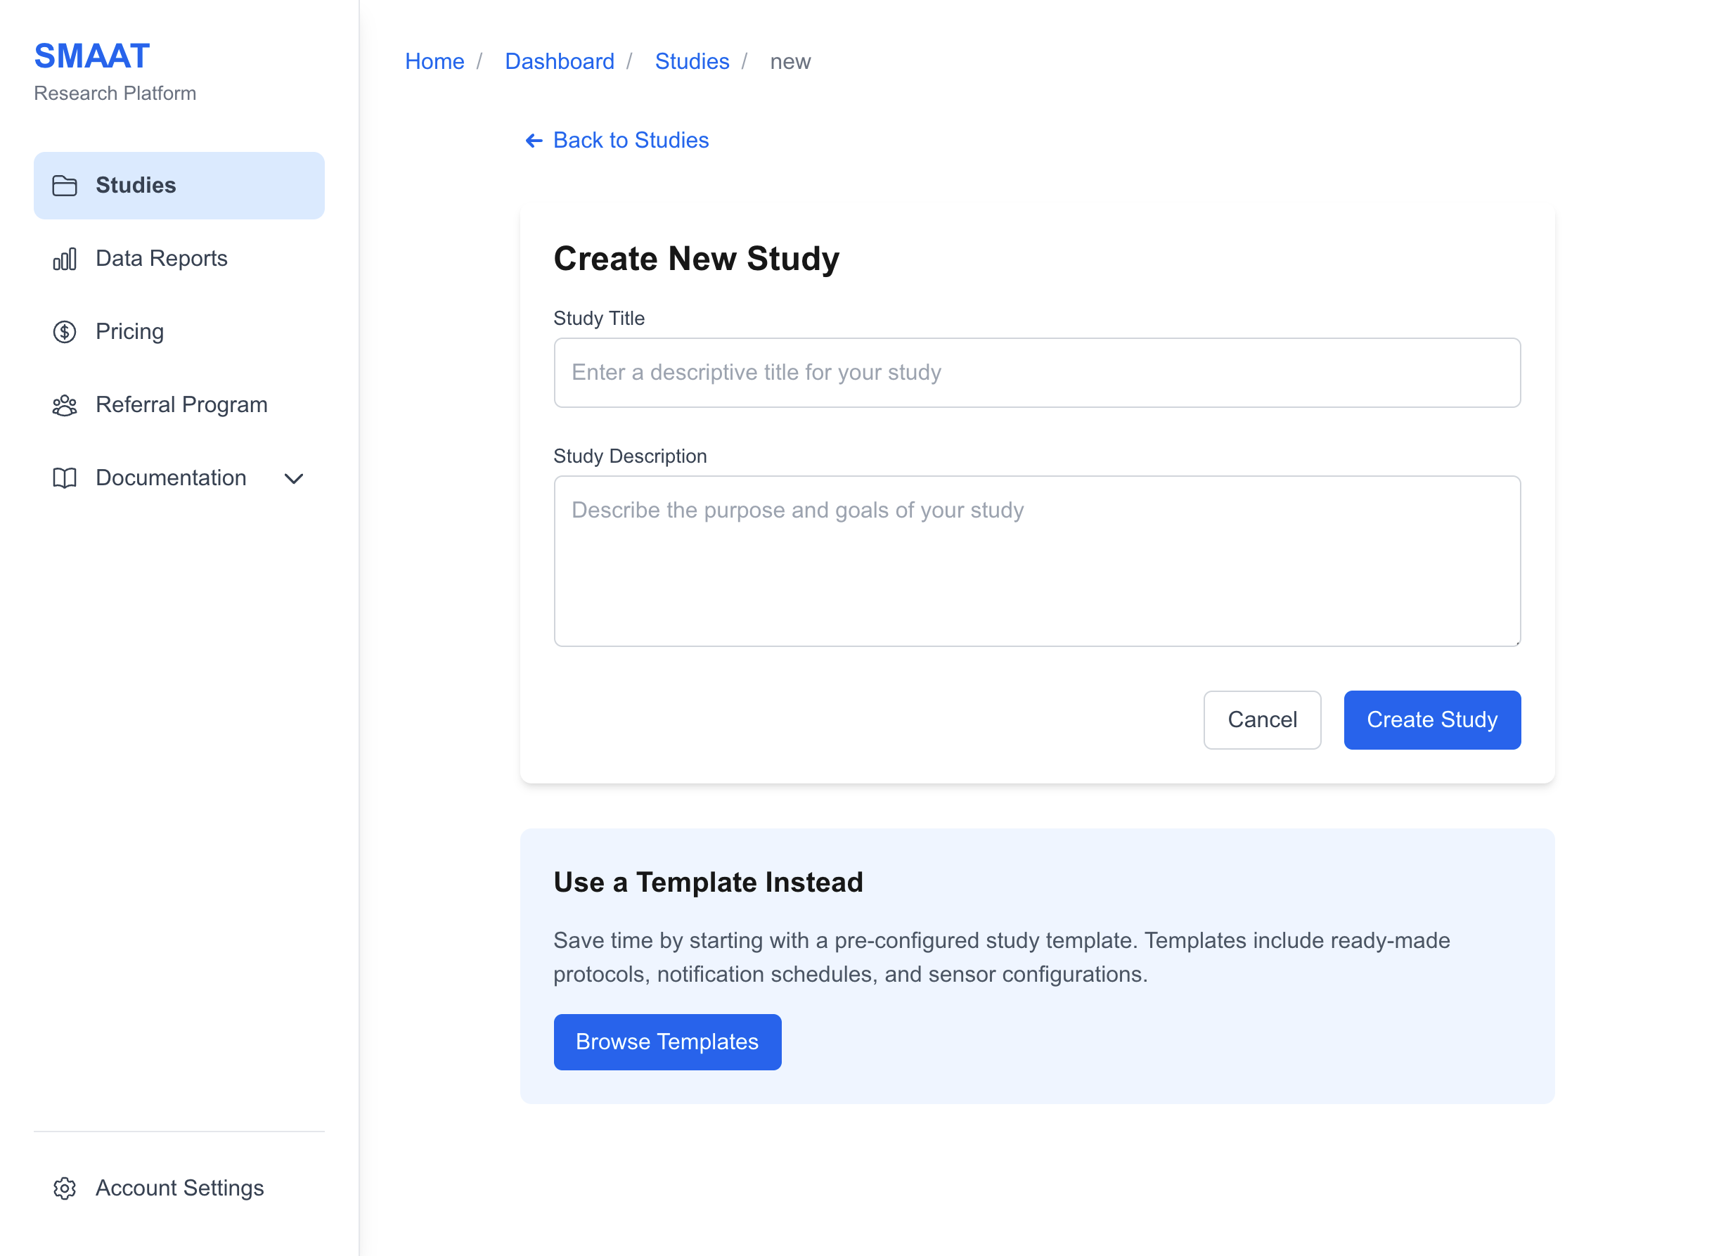Click the Create Study button
This screenshot has height=1256, width=1714.
click(1432, 719)
